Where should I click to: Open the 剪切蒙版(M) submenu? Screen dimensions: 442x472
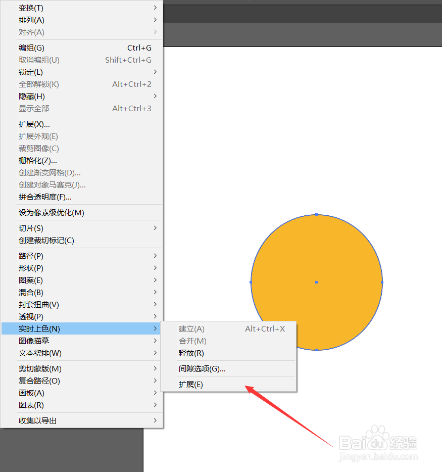(x=82, y=368)
